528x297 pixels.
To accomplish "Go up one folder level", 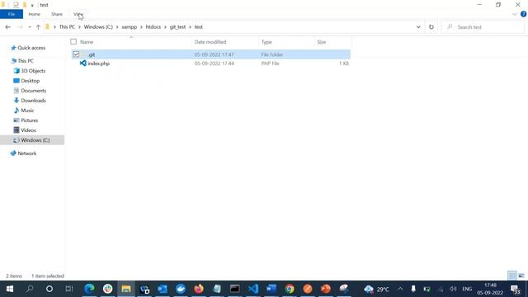I will (38, 27).
